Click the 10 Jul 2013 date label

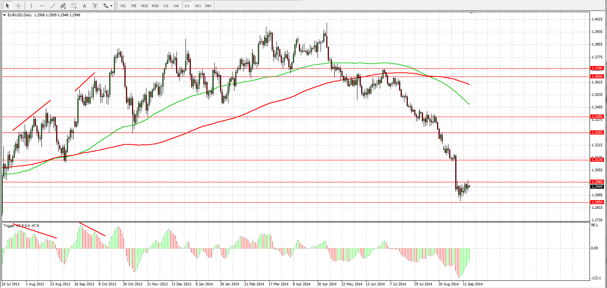point(11,284)
